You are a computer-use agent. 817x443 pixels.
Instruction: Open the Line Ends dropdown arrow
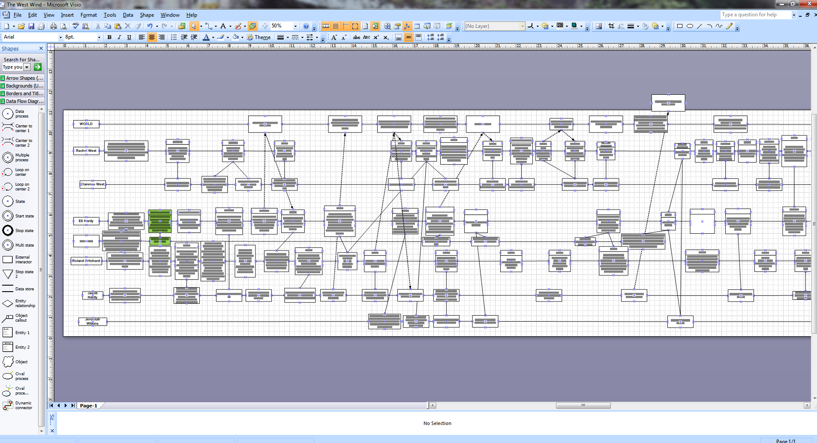point(317,37)
